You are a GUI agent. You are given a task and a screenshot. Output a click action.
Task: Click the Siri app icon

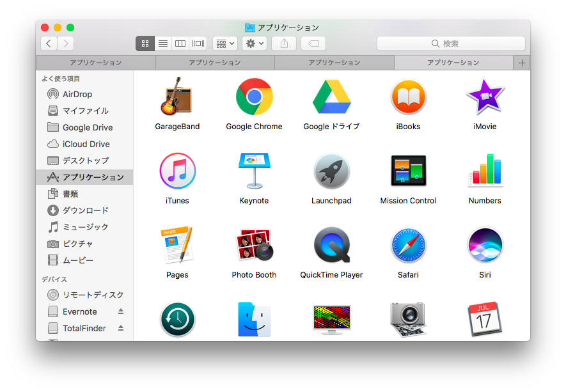point(485,245)
